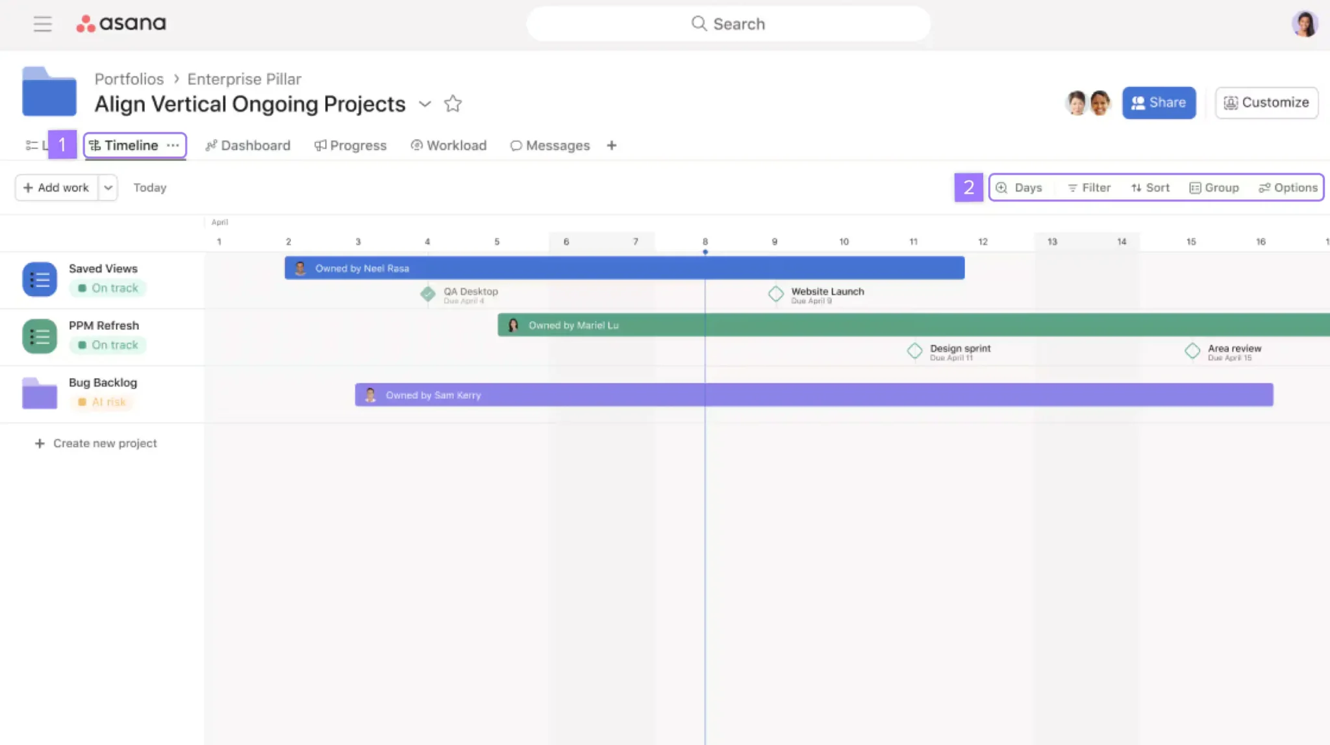
Task: Click the Today button to navigate now
Action: click(150, 188)
